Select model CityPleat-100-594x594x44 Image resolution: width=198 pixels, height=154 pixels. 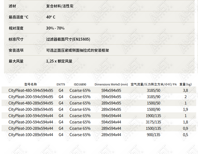coord(31,116)
